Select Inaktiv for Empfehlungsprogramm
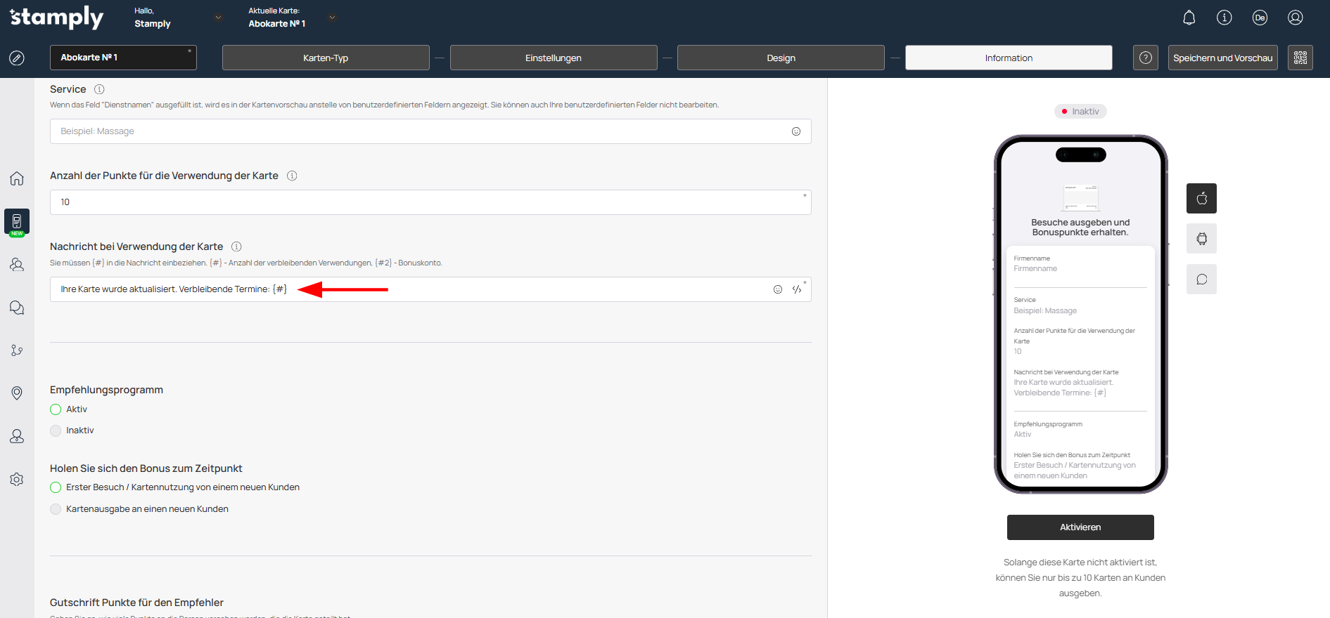The width and height of the screenshot is (1330, 618). coord(56,430)
